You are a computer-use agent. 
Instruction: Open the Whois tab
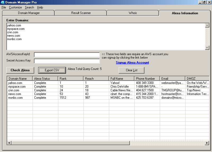pos(132,12)
